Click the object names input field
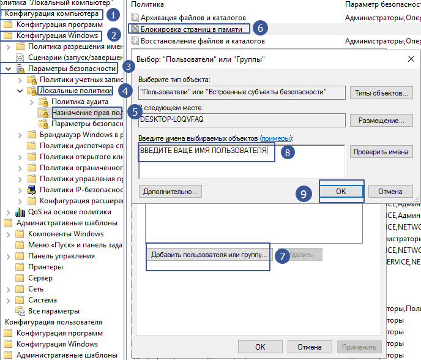Screen dimensions: 421x360 pos(242,162)
